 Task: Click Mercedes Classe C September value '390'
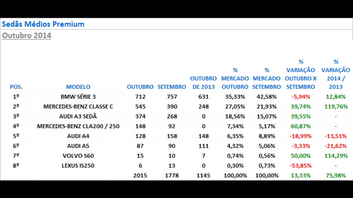[x=172, y=107]
